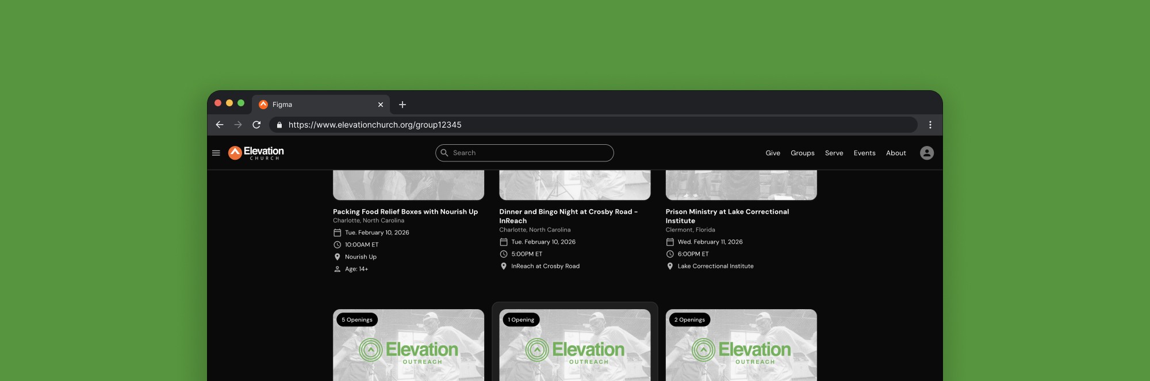Open the user account avatar
The height and width of the screenshot is (381, 1150).
pyautogui.click(x=927, y=153)
